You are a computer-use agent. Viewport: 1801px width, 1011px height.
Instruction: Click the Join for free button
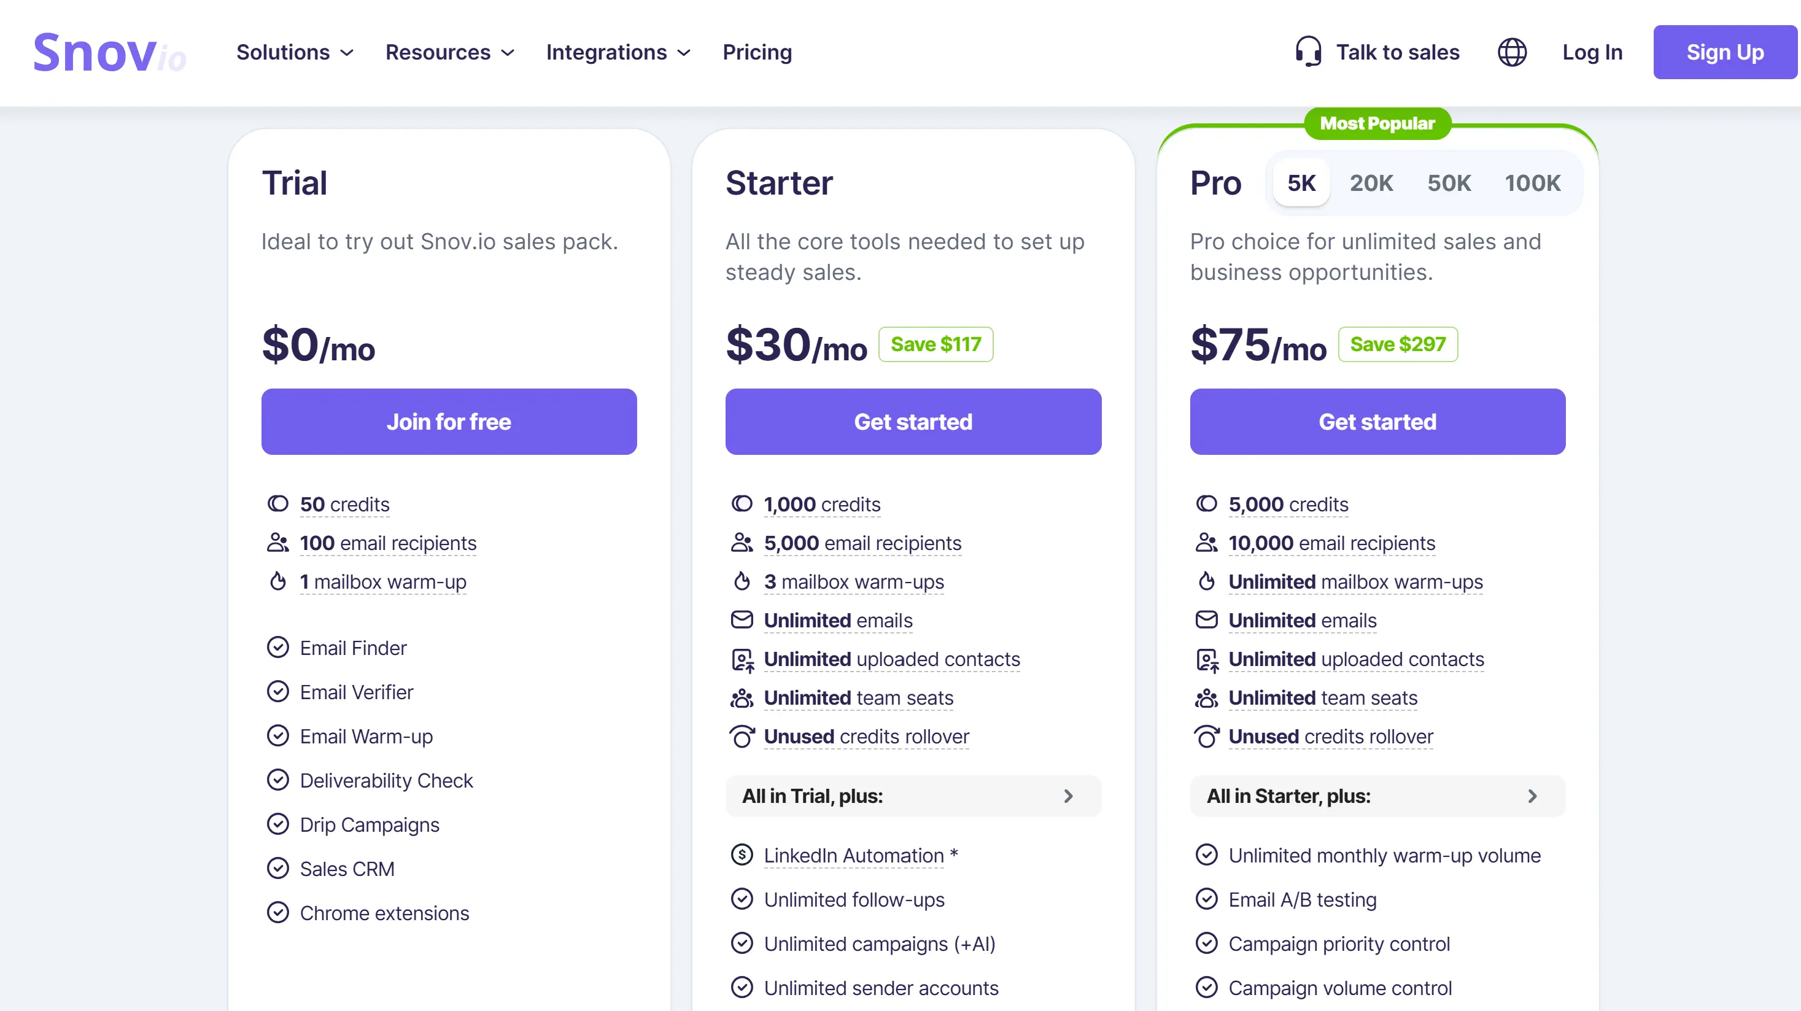[449, 422]
